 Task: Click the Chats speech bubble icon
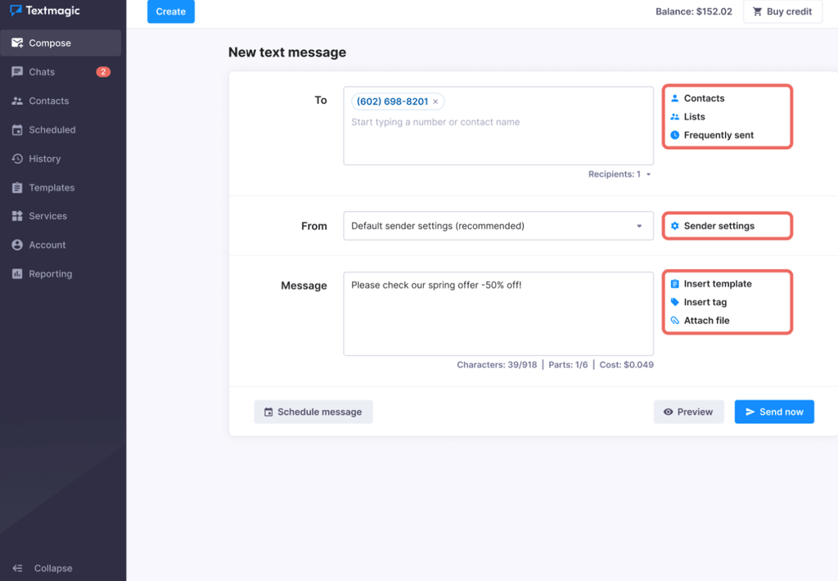(x=17, y=72)
